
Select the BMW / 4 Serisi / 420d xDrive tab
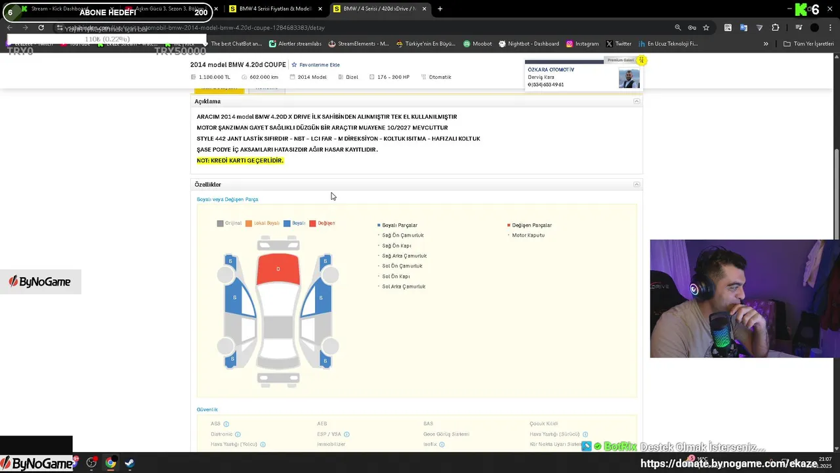[379, 9]
